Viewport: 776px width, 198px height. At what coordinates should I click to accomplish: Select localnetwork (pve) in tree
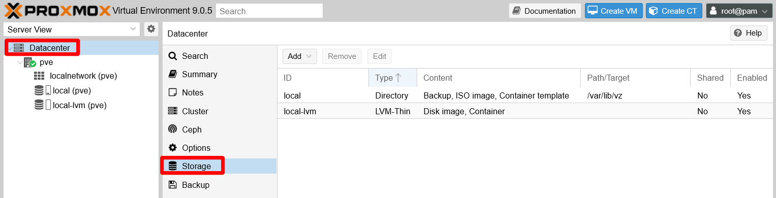point(83,76)
